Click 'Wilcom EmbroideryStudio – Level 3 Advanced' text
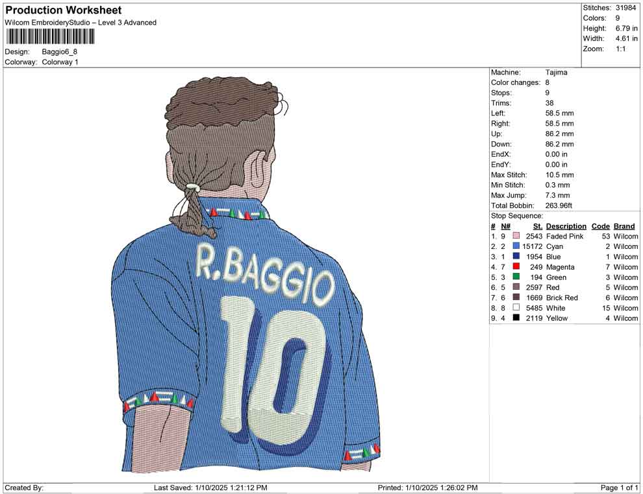The height and width of the screenshot is (494, 643). (81, 23)
